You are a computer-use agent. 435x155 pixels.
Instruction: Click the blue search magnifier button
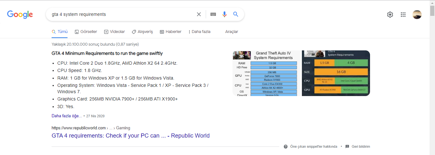[x=236, y=14]
